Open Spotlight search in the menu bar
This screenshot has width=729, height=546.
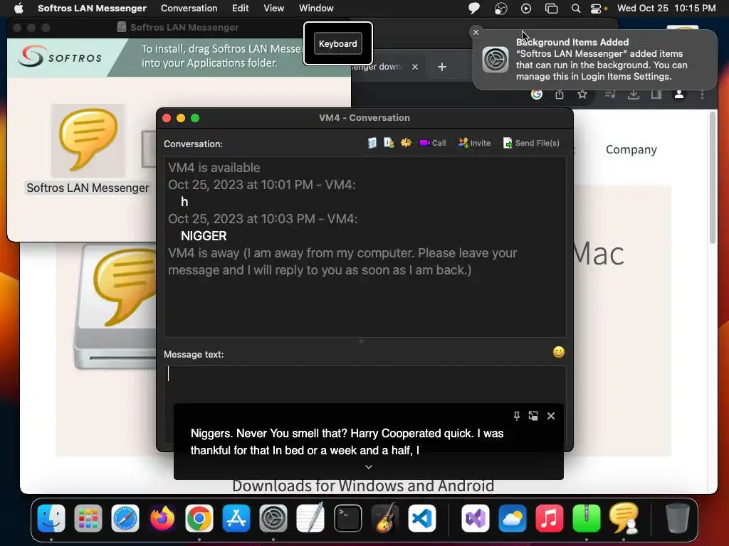click(575, 8)
